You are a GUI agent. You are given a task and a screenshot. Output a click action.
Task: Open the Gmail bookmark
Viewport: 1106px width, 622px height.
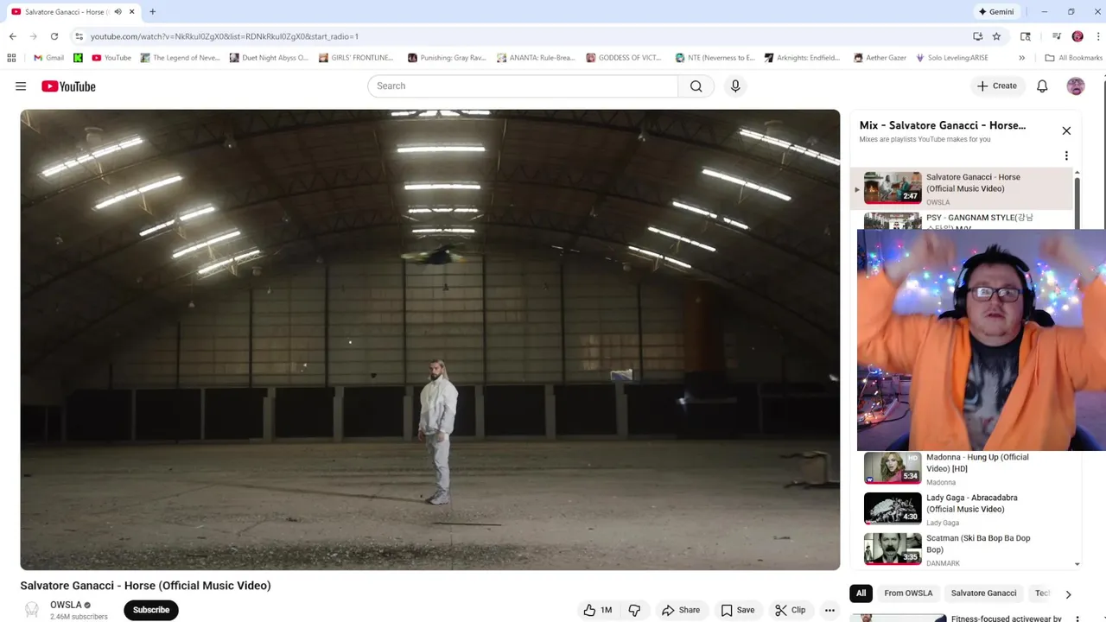(48, 58)
